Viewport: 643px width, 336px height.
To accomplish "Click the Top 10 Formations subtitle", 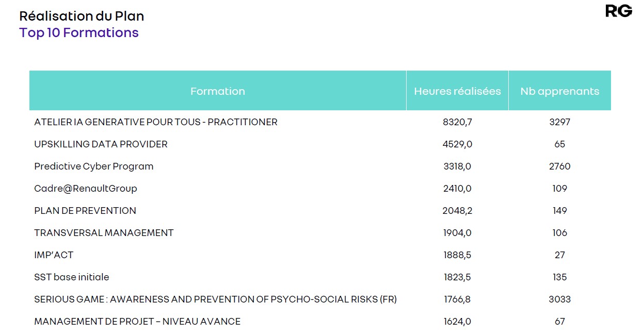I will pyautogui.click(x=79, y=32).
